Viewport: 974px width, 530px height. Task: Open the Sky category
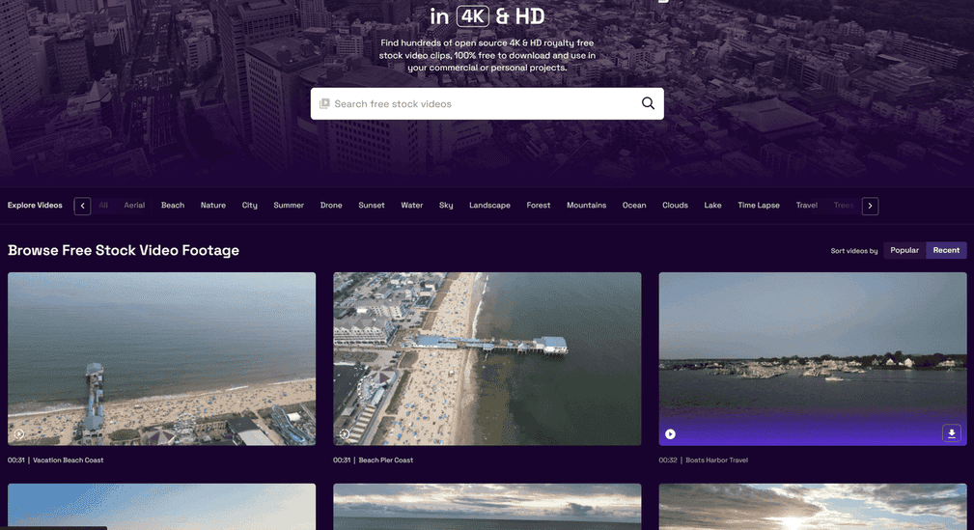coord(446,205)
